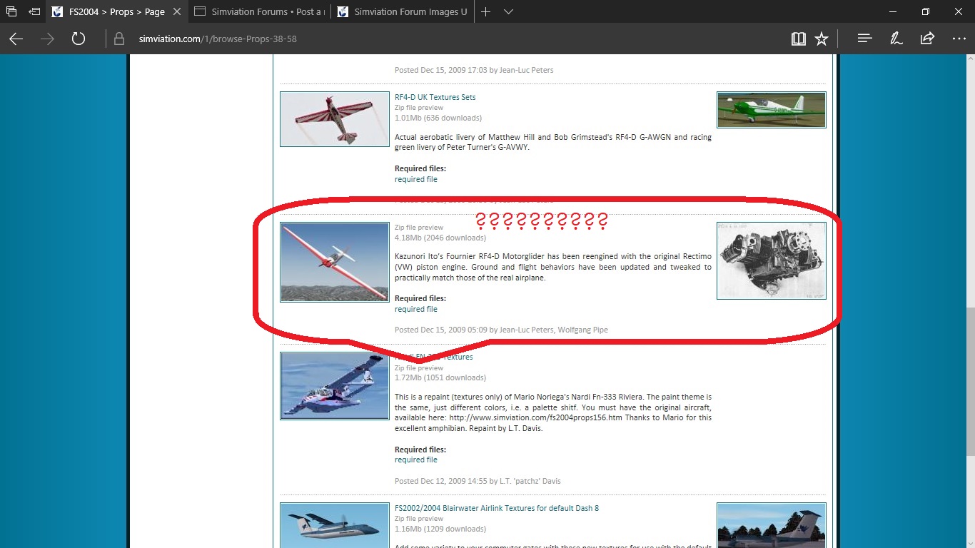Click the text '1.01Mb (636 downloads)'
The height and width of the screenshot is (548, 975).
pos(438,118)
